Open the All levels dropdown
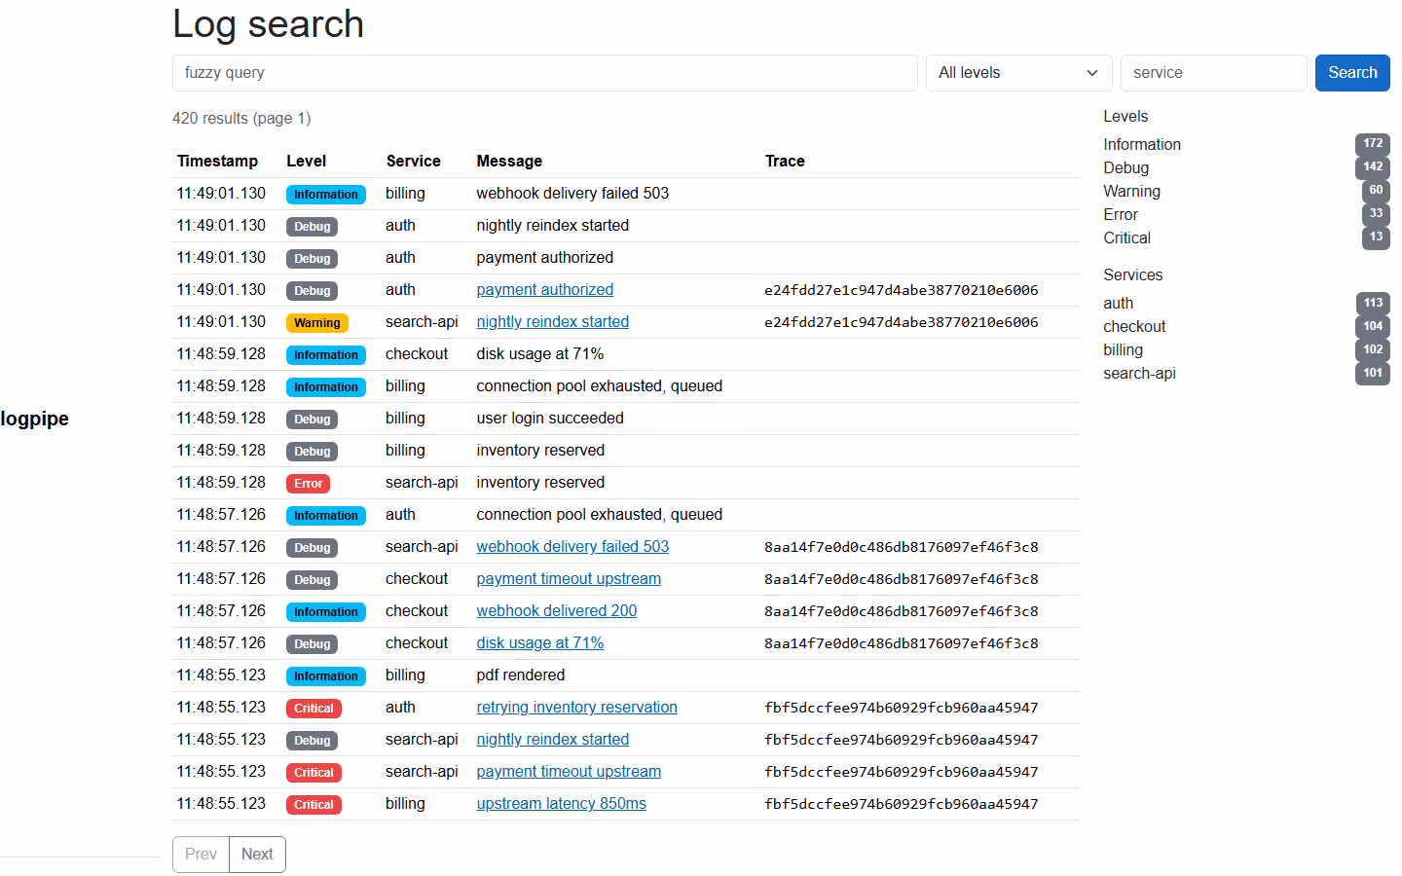 point(1018,73)
